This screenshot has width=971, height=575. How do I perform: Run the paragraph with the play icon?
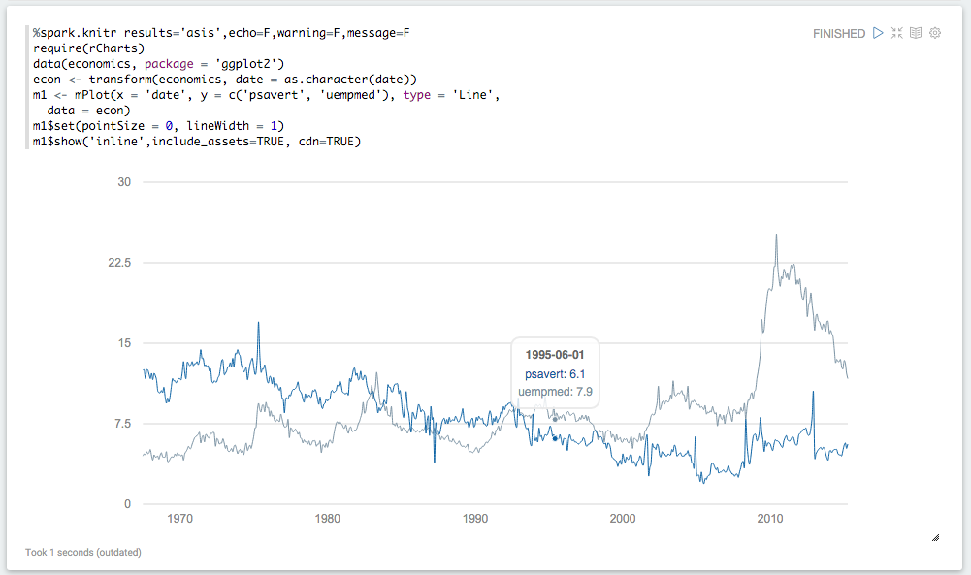tap(878, 33)
